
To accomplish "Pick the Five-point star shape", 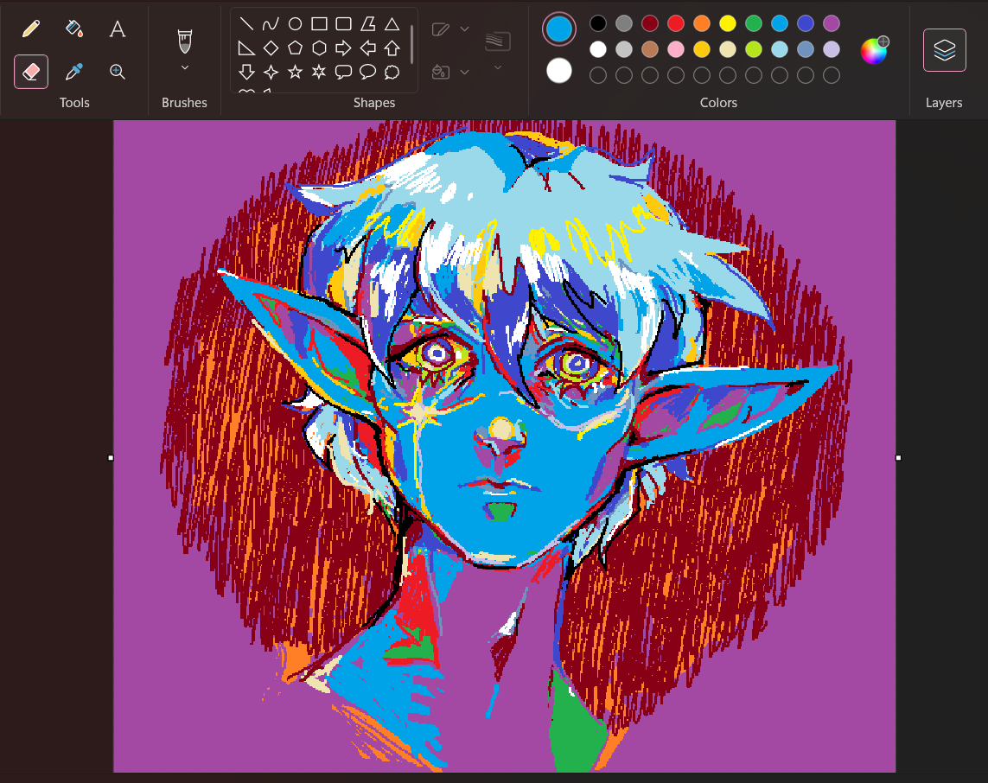I will 295,72.
